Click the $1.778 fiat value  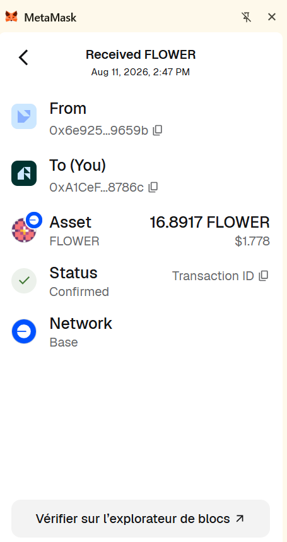point(252,241)
